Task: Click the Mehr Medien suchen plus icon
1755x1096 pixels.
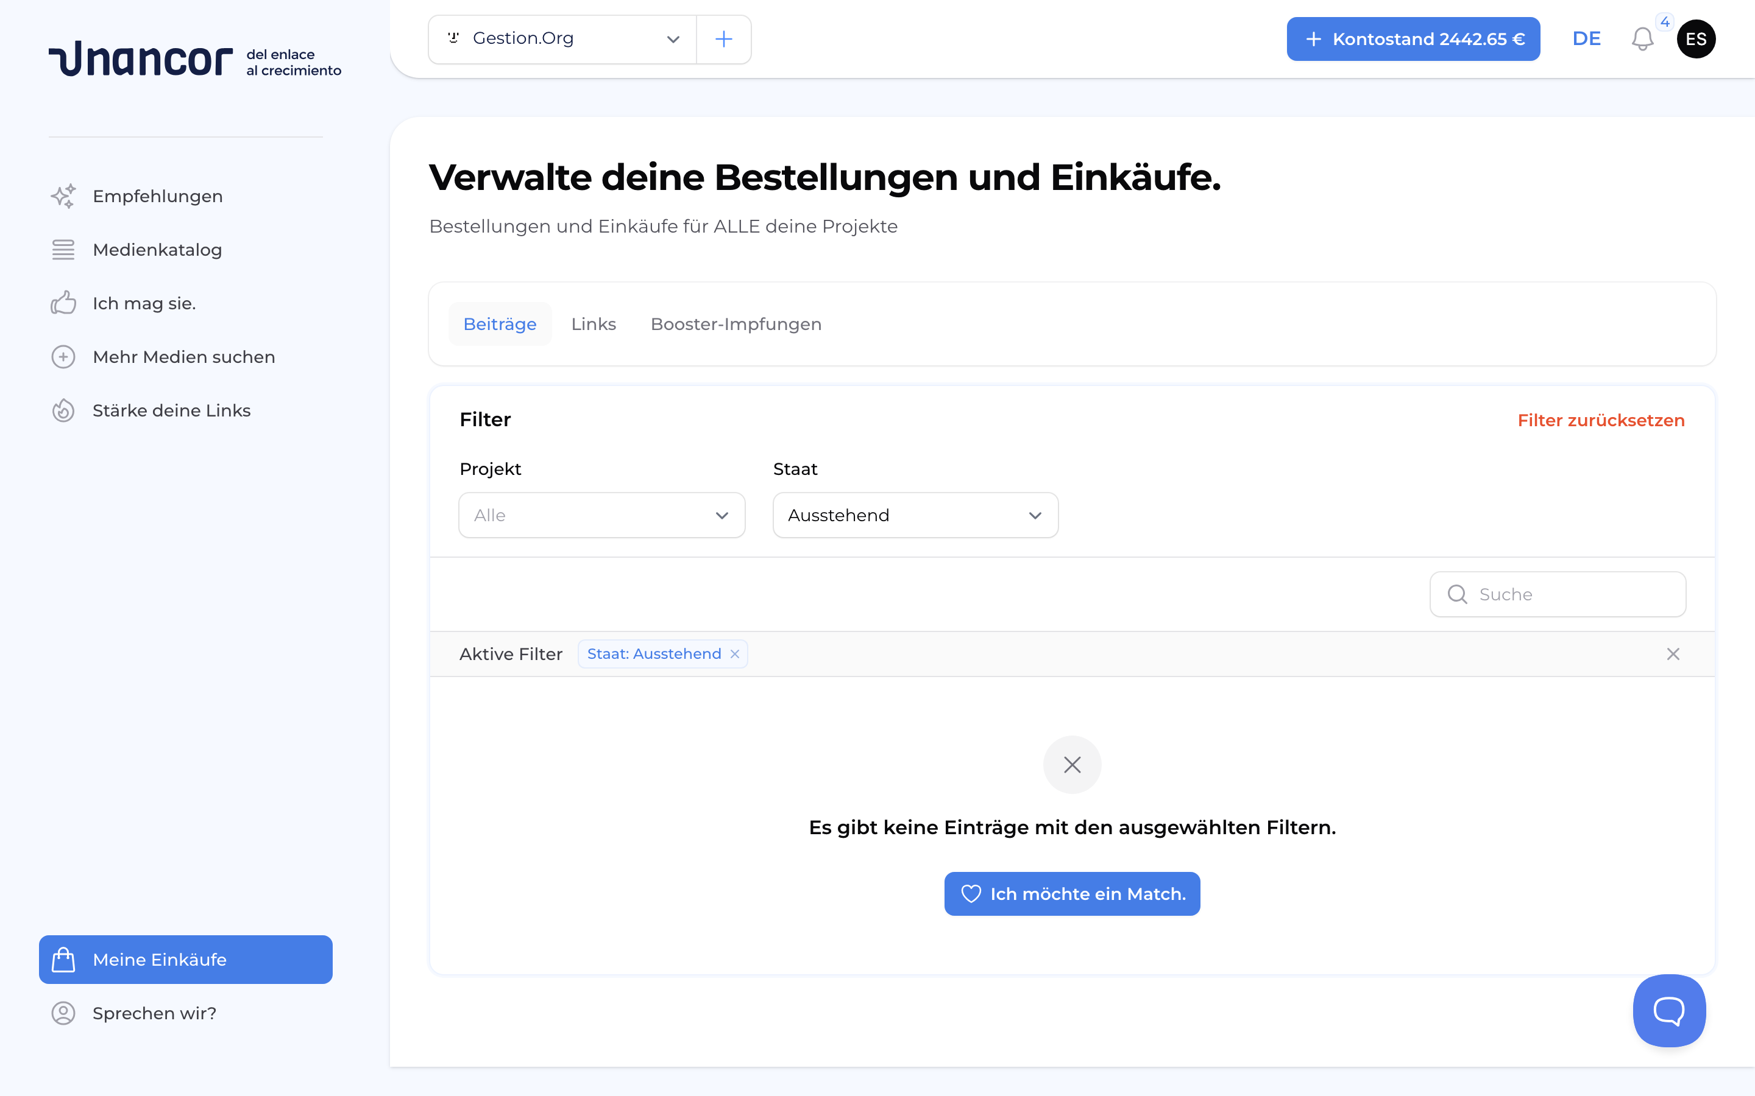Action: coord(63,356)
